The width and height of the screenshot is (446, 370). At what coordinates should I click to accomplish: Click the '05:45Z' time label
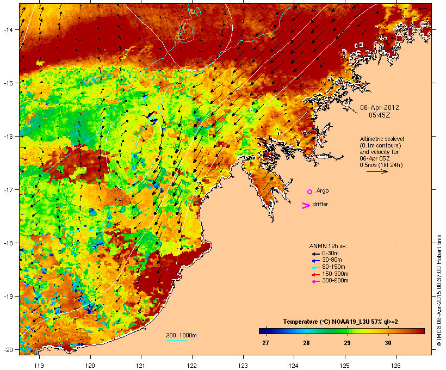[380, 115]
